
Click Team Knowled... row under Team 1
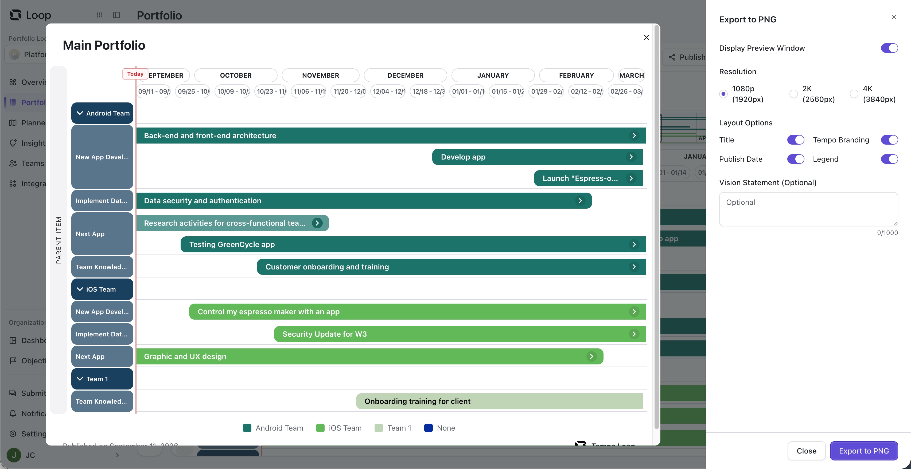click(x=102, y=401)
